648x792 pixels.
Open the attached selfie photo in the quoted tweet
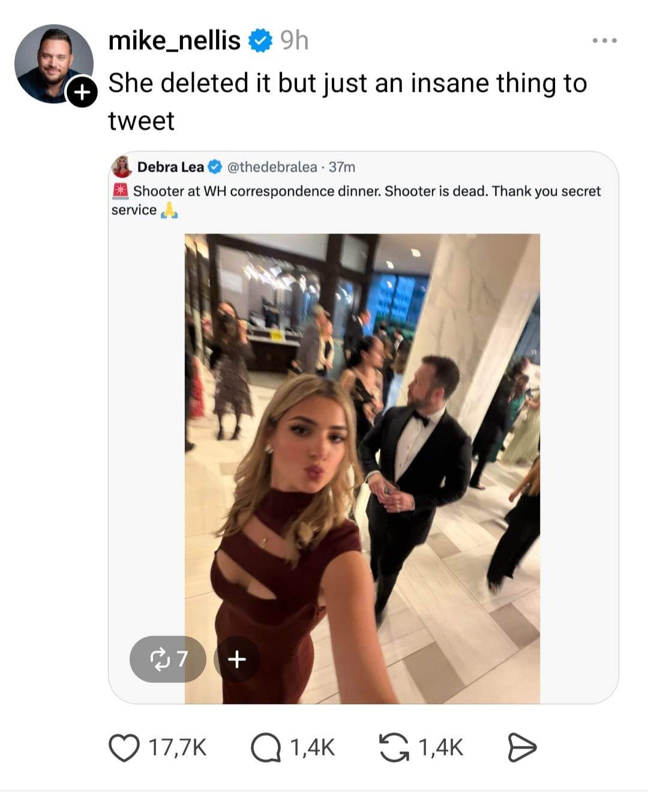(362, 468)
